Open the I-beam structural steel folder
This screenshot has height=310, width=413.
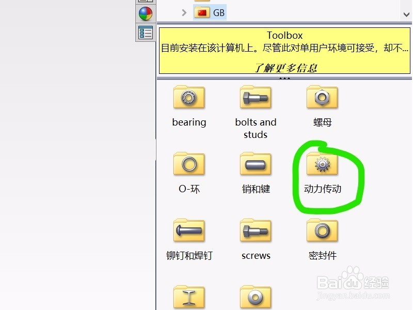coord(189,297)
